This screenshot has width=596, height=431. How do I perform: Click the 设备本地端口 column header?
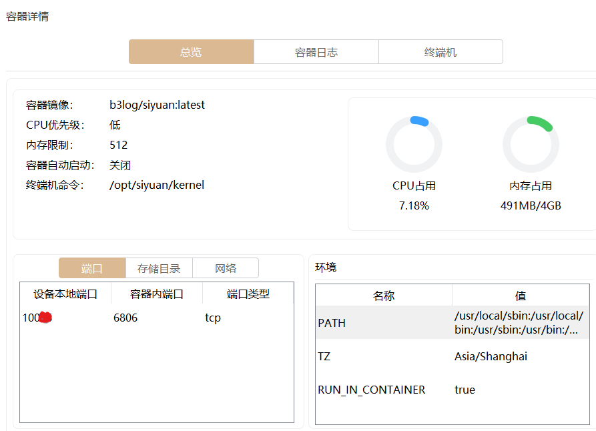pos(65,294)
